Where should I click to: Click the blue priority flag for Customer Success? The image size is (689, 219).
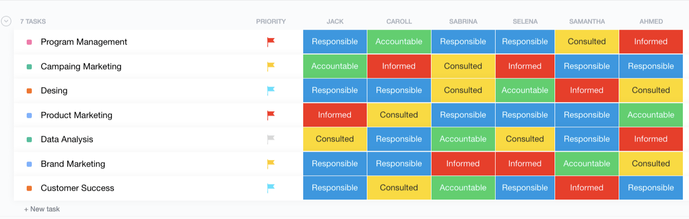point(271,188)
